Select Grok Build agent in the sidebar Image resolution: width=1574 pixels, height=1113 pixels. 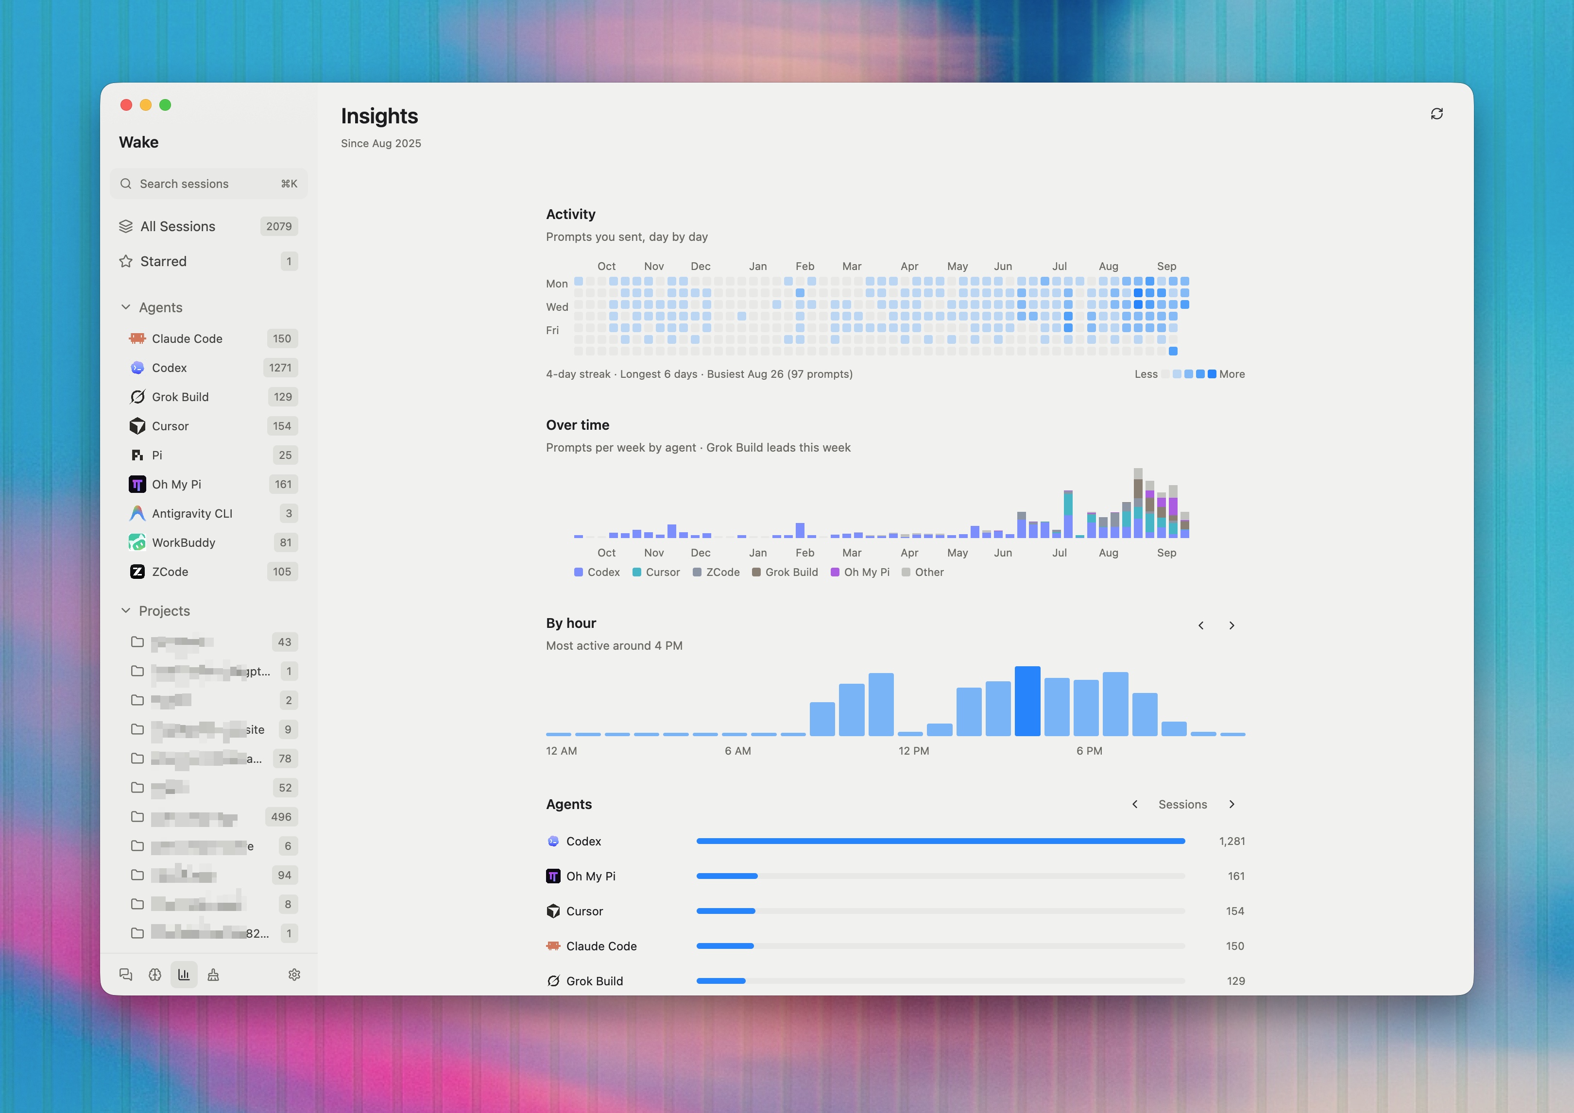(209, 397)
